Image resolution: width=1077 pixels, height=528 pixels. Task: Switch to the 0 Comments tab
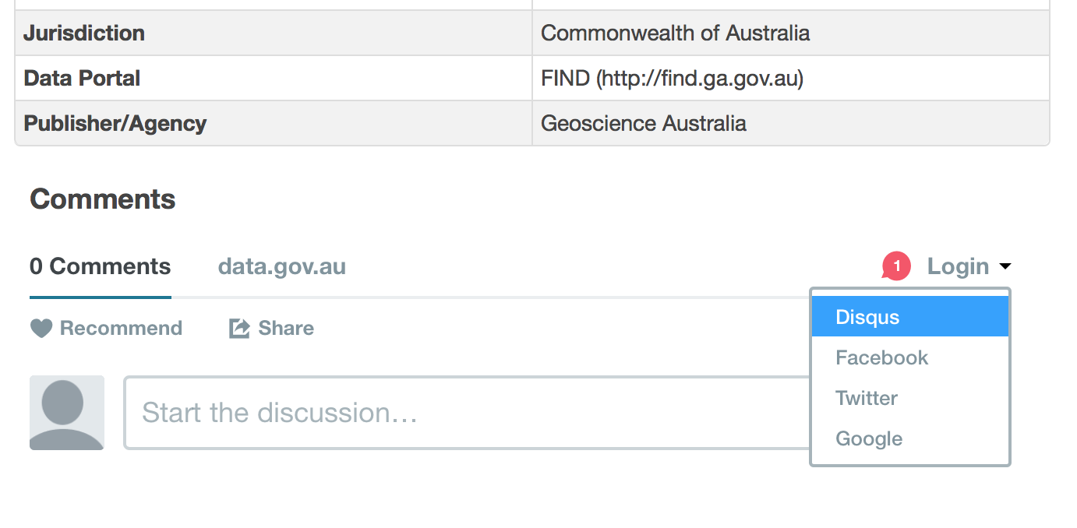(x=100, y=266)
